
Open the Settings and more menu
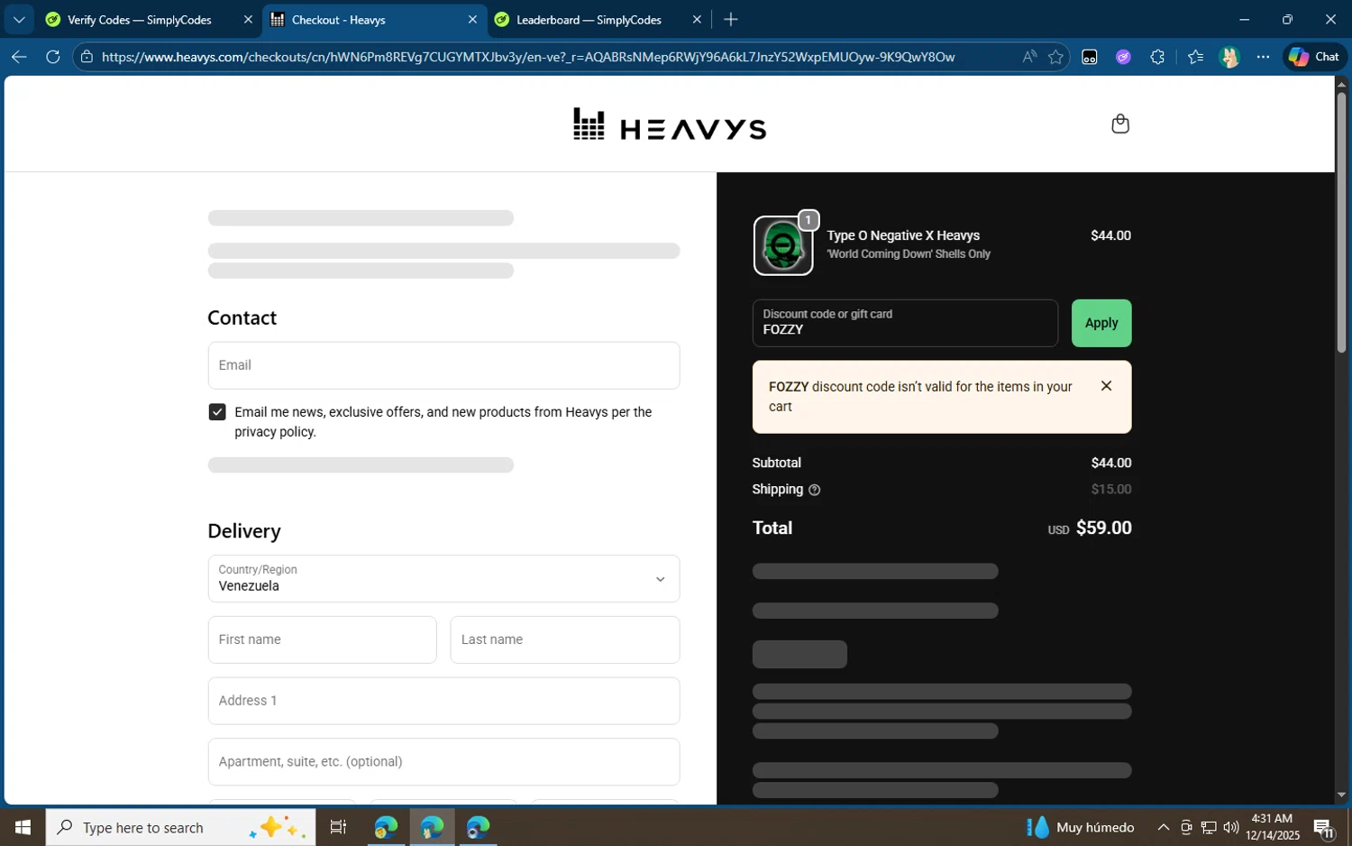point(1263,57)
